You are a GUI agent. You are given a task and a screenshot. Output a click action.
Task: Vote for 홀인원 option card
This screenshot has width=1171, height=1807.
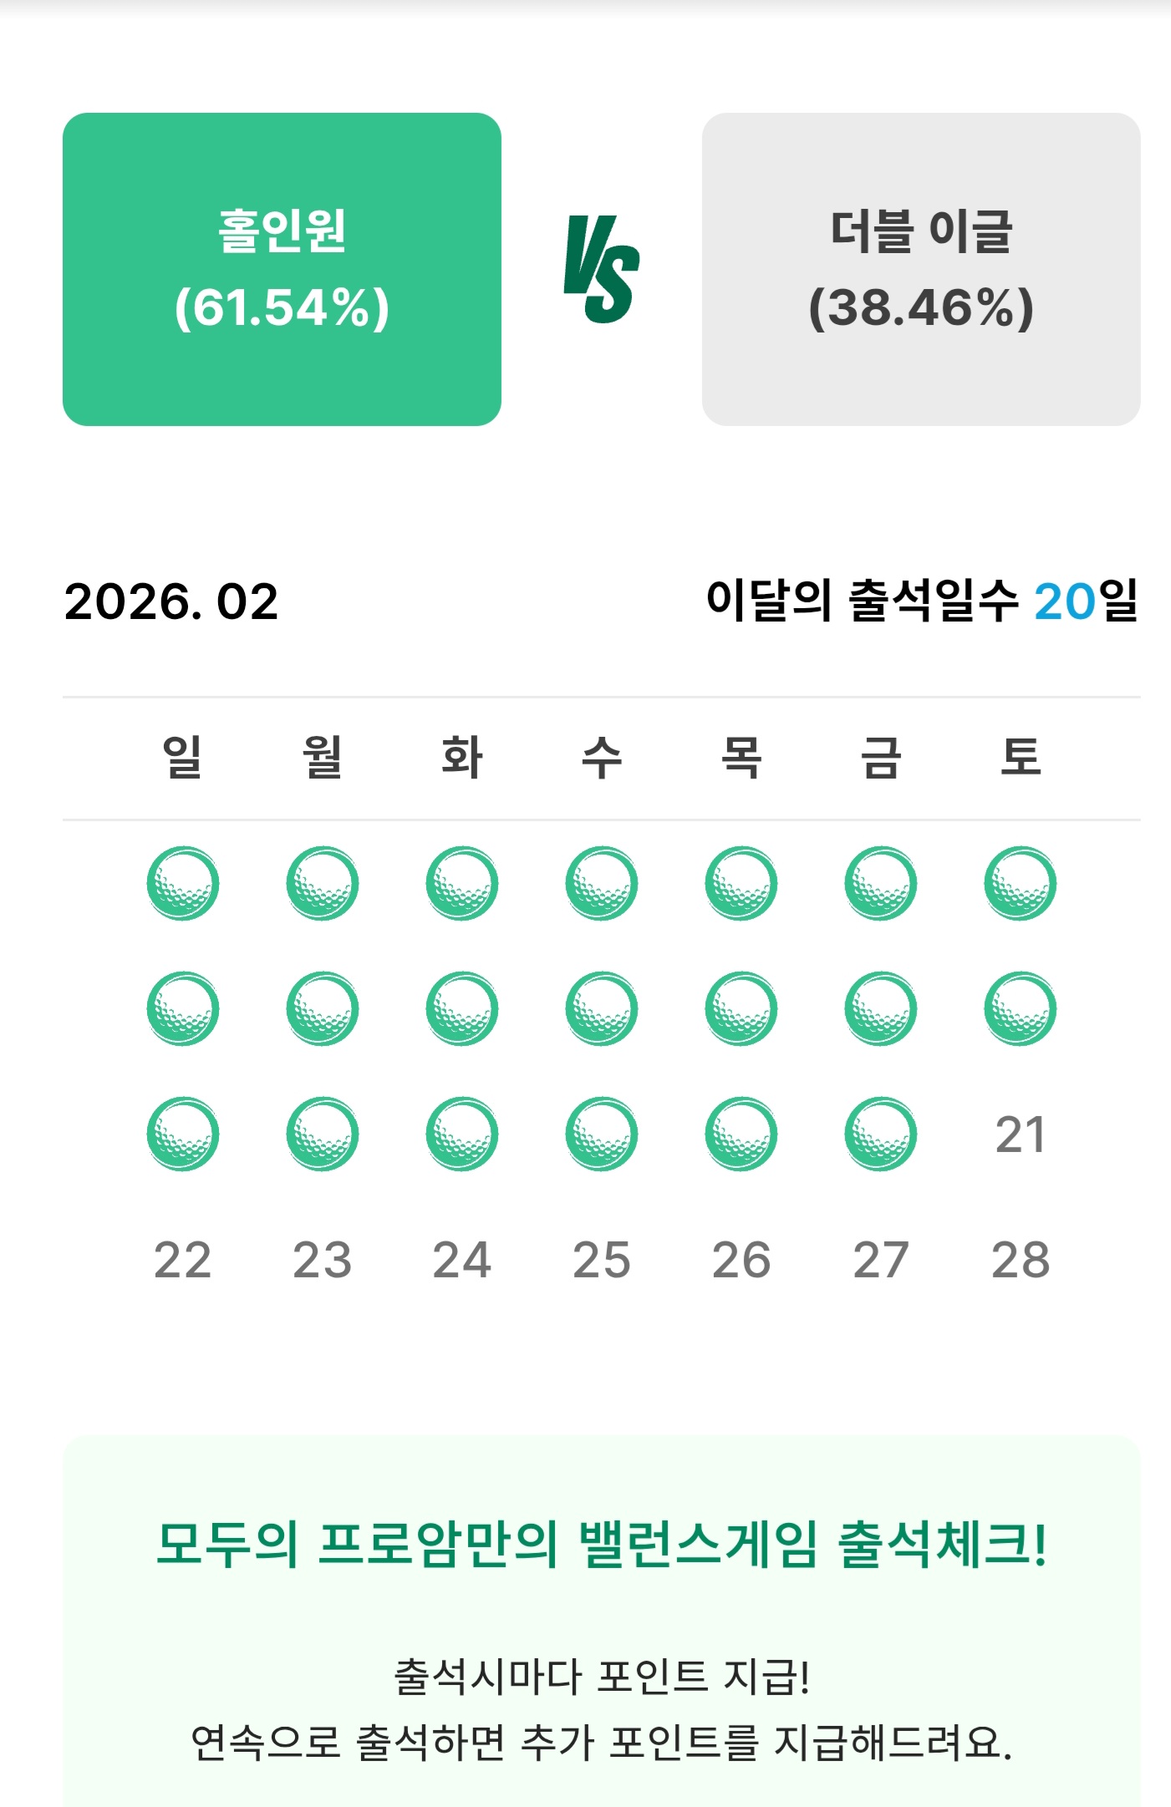point(282,269)
